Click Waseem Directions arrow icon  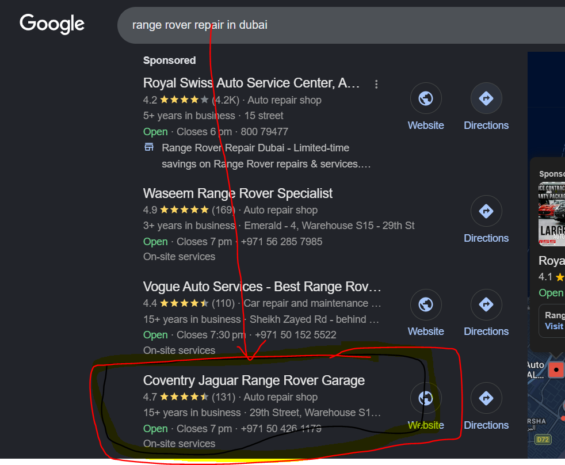(486, 211)
